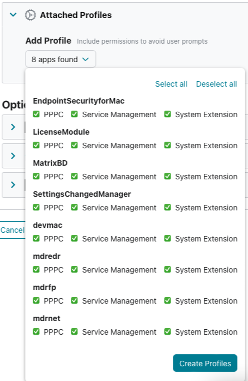Screen dimensions: 248x381
Task: Uncheck Service Management for devmac
Action: click(x=74, y=238)
